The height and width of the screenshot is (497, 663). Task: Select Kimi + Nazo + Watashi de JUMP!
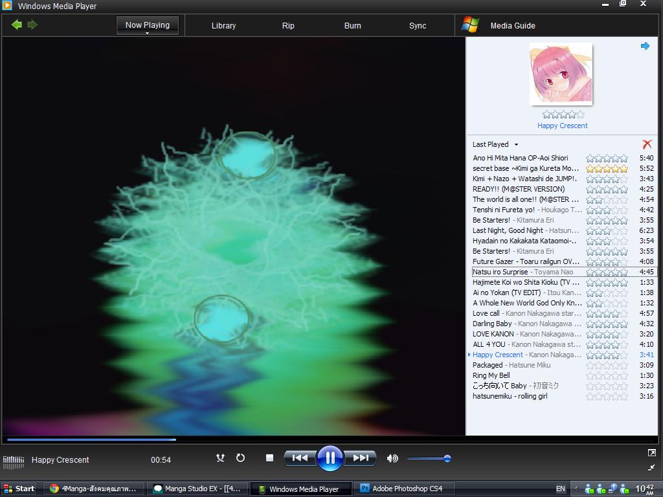563,179
